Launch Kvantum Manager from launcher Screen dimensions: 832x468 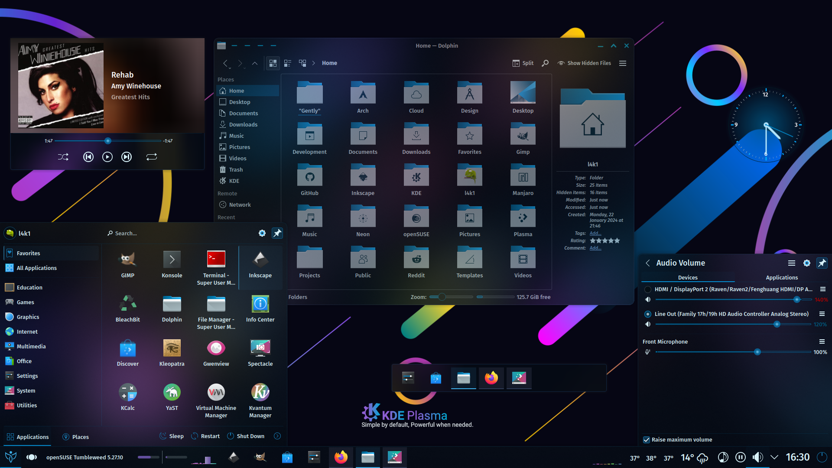(x=260, y=401)
